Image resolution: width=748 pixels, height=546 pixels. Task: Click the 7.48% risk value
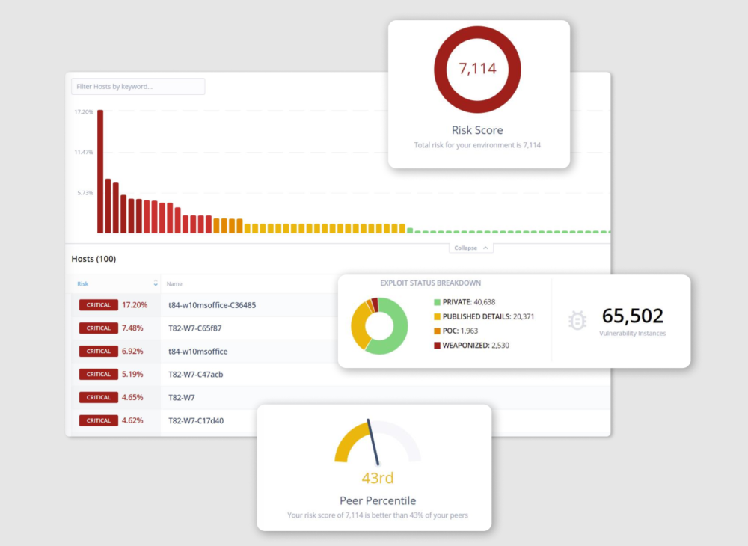coord(132,328)
